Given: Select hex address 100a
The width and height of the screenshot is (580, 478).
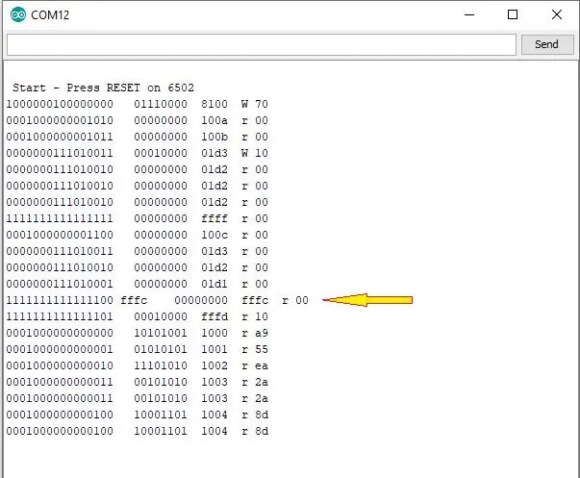Looking at the screenshot, I should pos(214,120).
